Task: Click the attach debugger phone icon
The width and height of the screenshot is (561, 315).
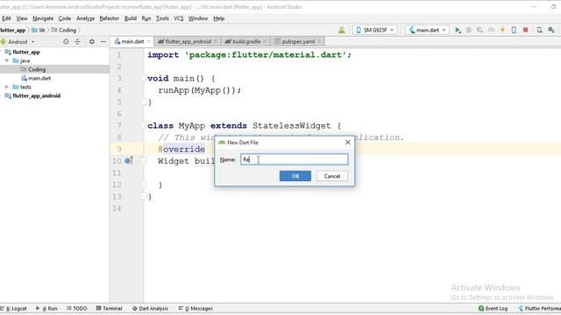Action: tap(514, 31)
